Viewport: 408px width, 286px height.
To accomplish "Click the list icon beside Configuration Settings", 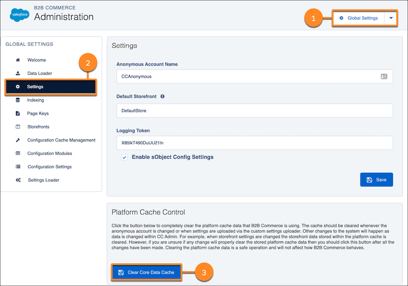I will (18, 166).
